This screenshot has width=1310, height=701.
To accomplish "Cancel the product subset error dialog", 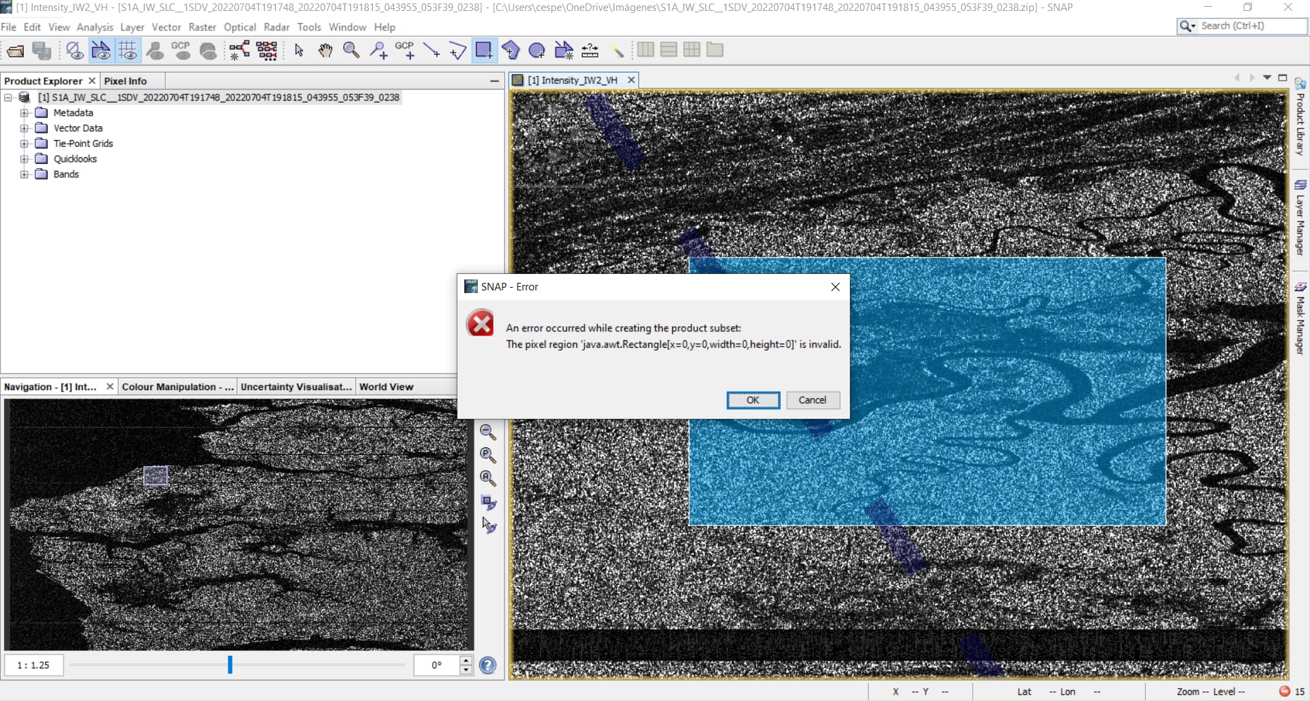I will tap(812, 400).
